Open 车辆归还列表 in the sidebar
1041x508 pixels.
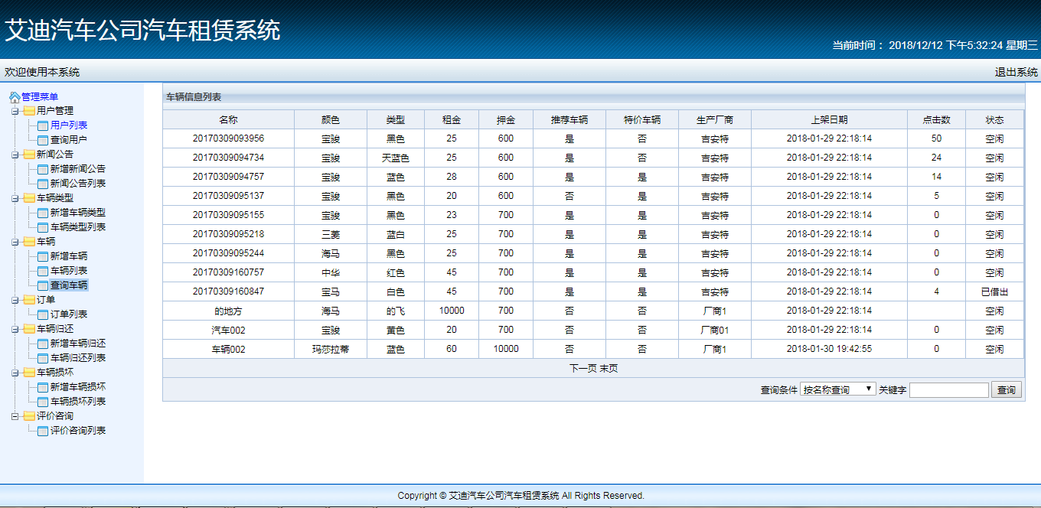coord(78,358)
